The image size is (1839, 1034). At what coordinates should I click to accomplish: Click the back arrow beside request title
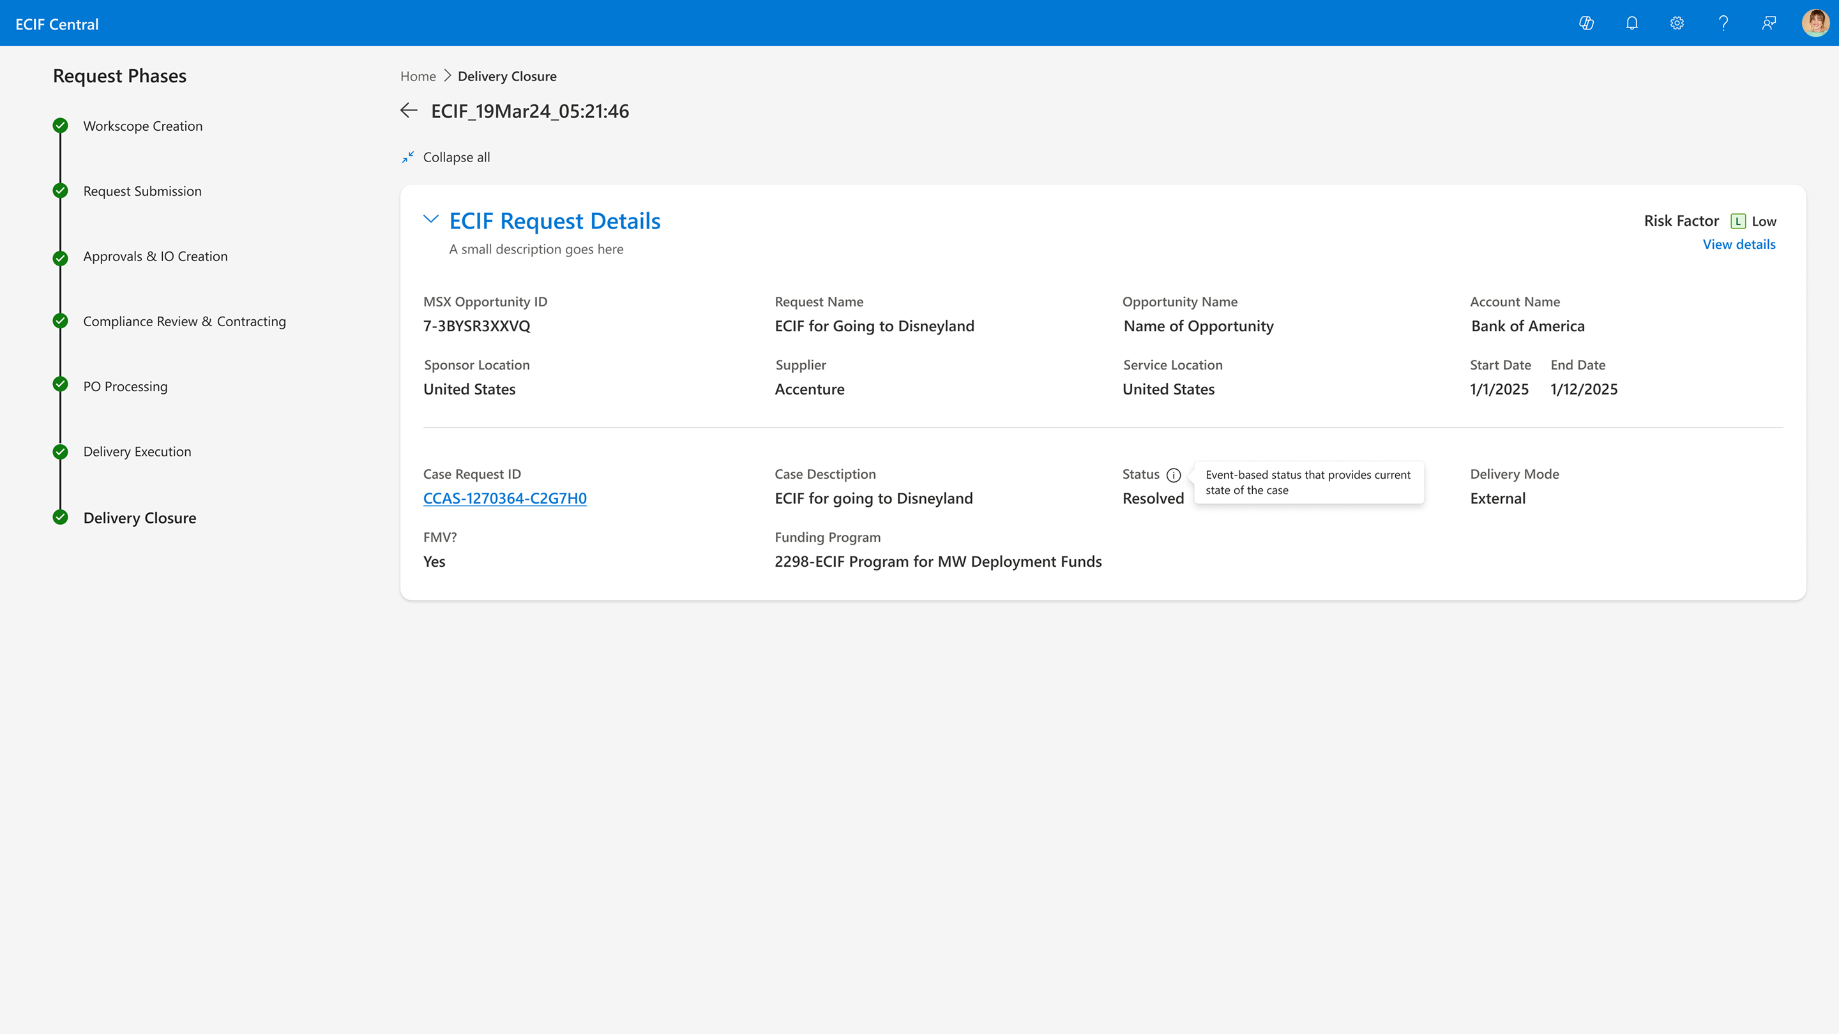point(409,110)
